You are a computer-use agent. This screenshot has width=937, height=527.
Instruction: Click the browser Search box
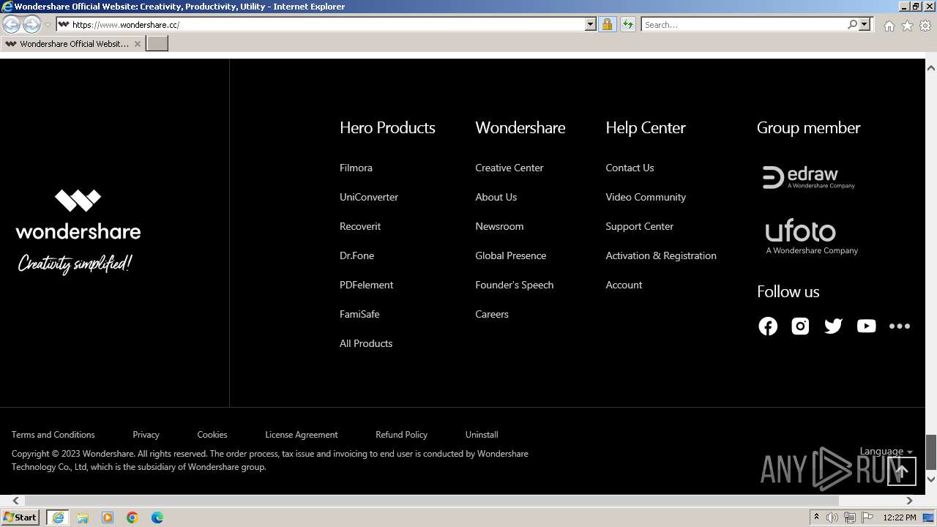[743, 24]
